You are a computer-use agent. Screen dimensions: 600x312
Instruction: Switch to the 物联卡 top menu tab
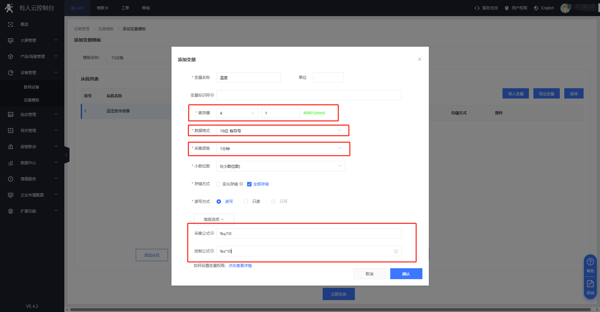103,8
